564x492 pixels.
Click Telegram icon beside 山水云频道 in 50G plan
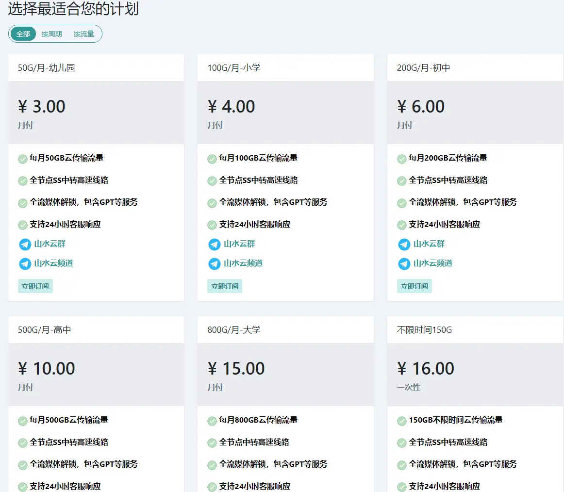tap(25, 264)
